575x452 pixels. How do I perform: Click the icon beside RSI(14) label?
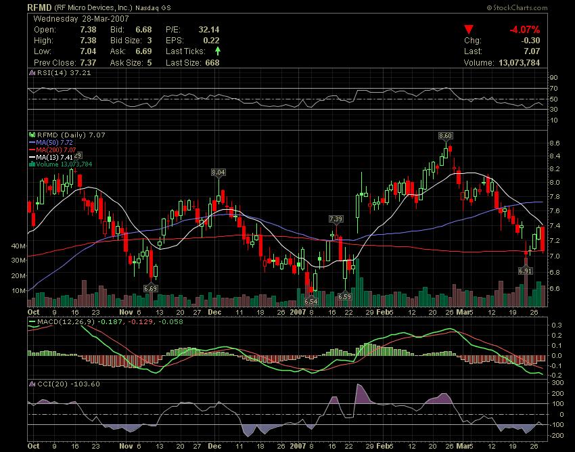(x=32, y=72)
